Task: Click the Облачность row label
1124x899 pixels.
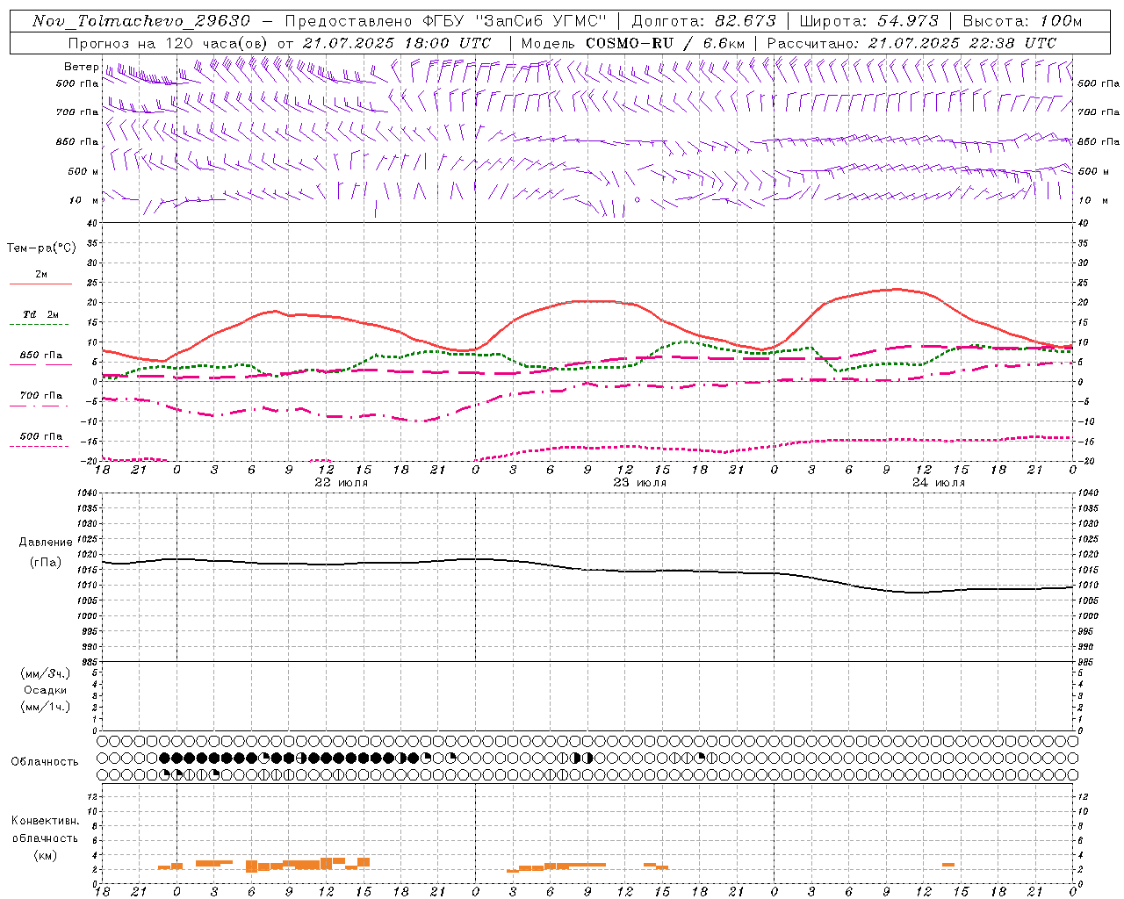Action: click(45, 762)
